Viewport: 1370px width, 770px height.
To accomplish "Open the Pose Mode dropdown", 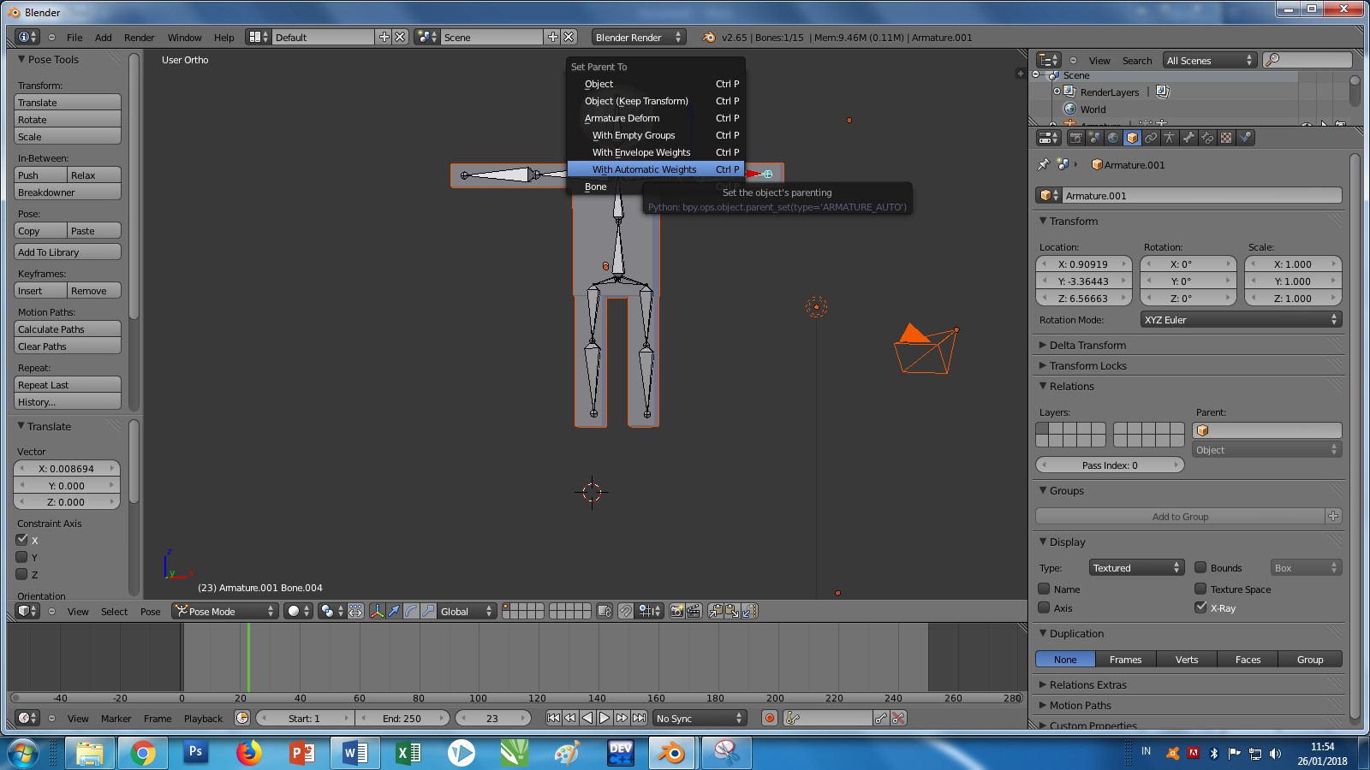I will click(x=224, y=611).
